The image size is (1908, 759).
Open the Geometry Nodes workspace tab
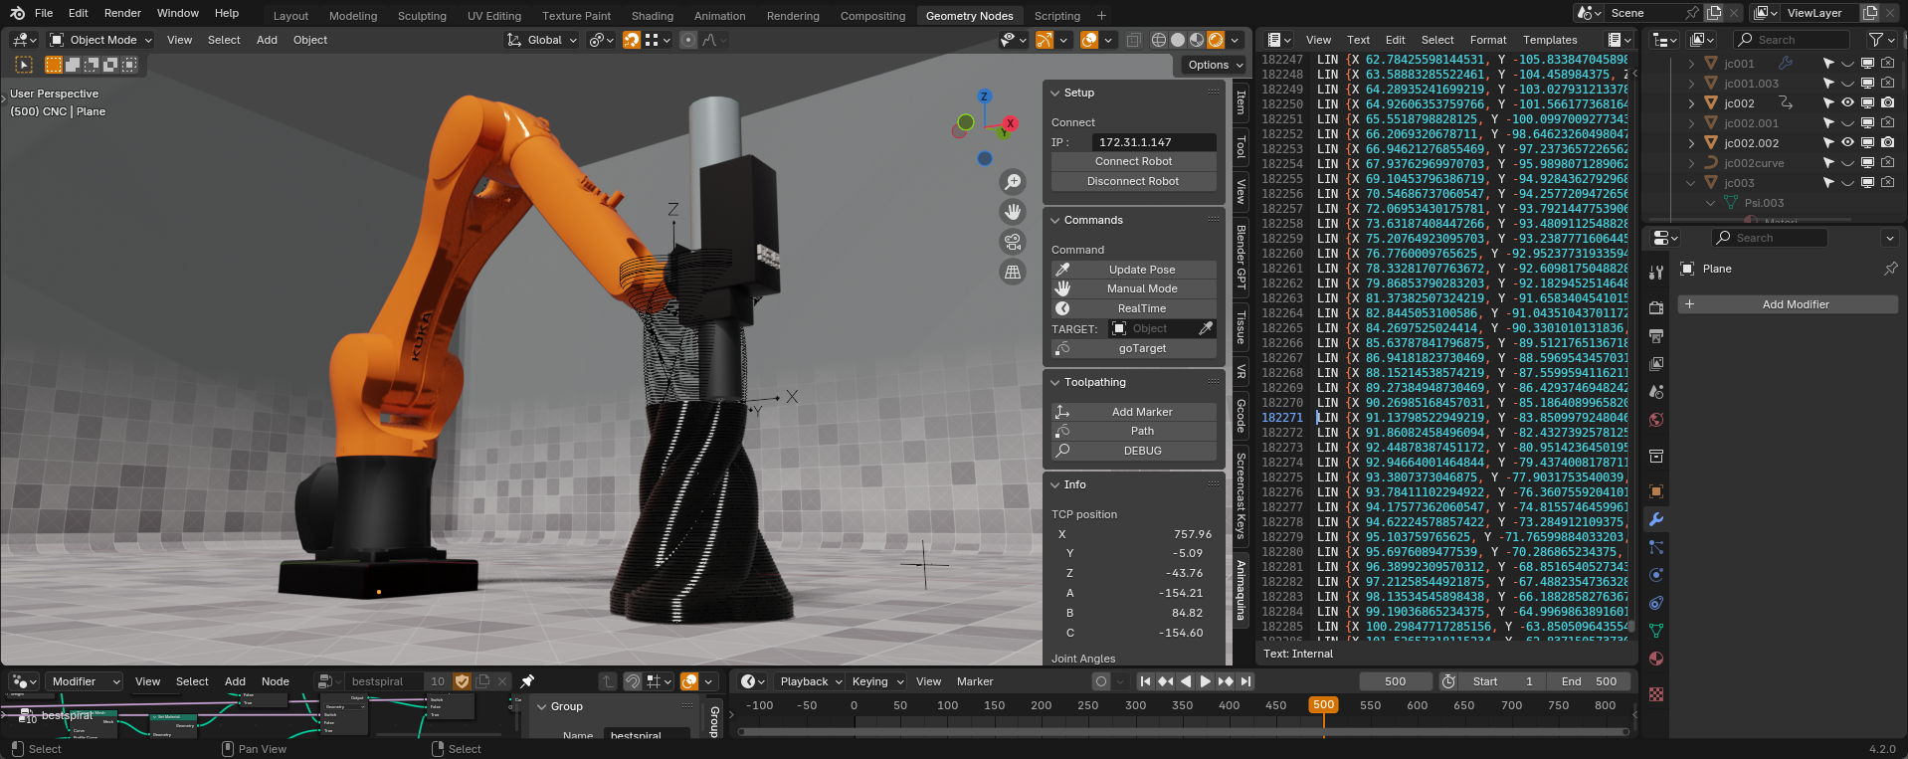coord(969,16)
